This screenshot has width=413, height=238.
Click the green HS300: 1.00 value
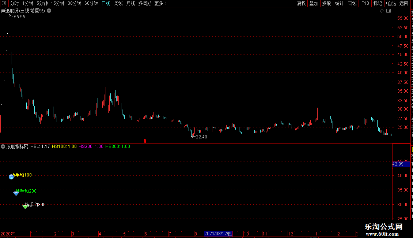(x=118, y=146)
